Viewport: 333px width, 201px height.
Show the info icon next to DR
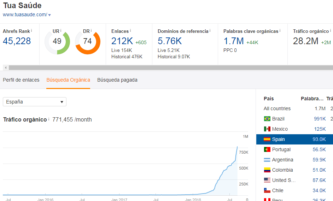[x=91, y=31]
